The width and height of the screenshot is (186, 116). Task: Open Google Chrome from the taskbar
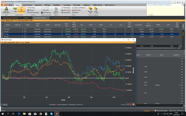coord(41,114)
